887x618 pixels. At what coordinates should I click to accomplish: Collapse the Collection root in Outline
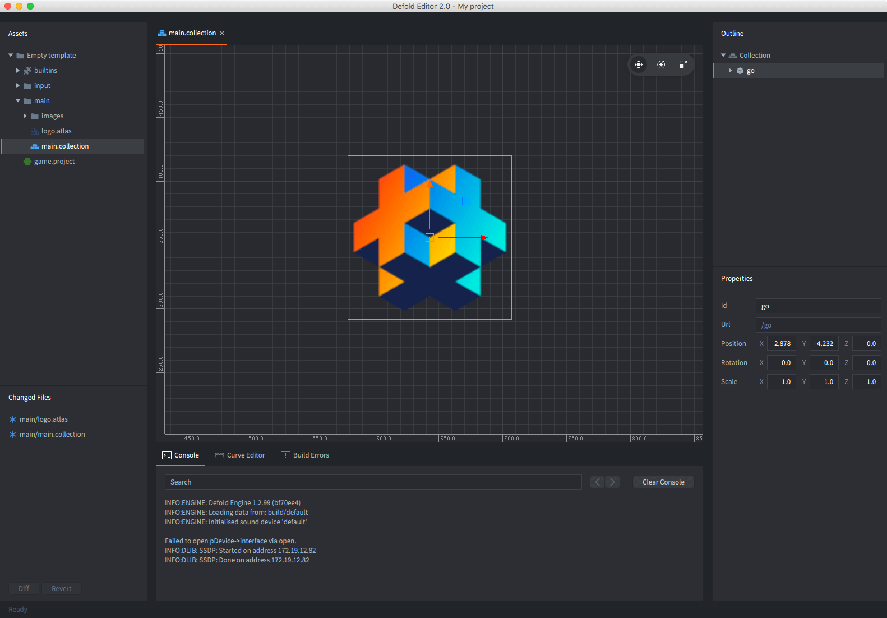pos(723,56)
